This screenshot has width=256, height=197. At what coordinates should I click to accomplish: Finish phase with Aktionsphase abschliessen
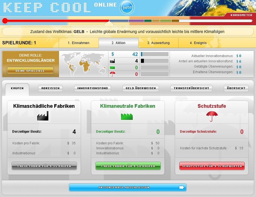128,187
